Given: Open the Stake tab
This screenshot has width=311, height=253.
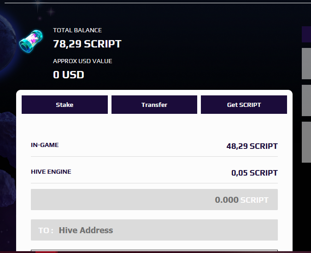Looking at the screenshot, I should coord(65,105).
